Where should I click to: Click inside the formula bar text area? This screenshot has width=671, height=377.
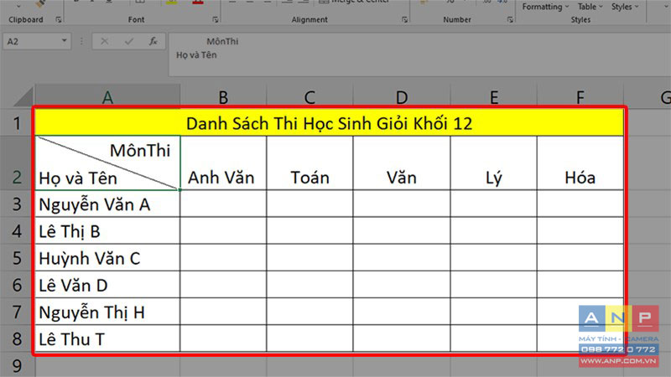[419, 54]
